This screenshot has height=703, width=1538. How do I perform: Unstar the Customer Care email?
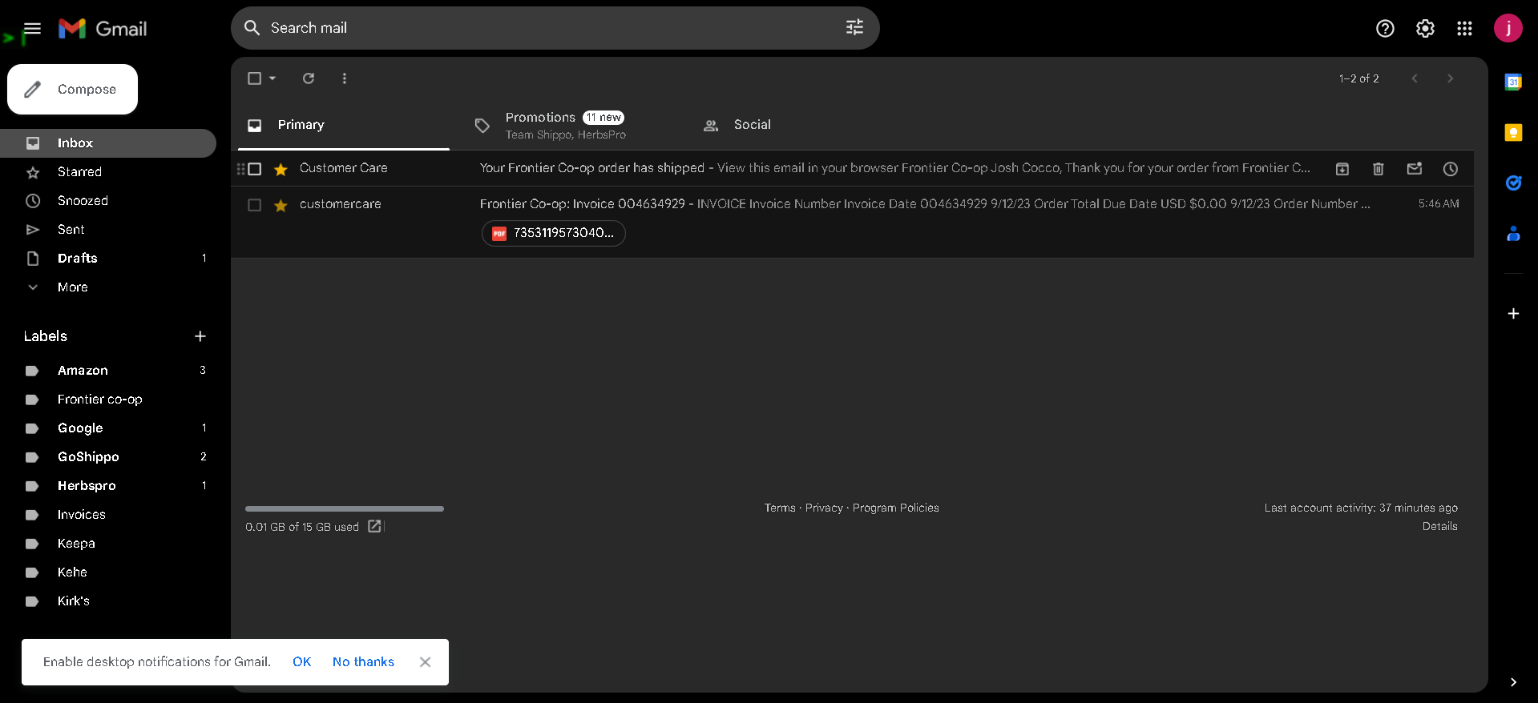point(281,169)
